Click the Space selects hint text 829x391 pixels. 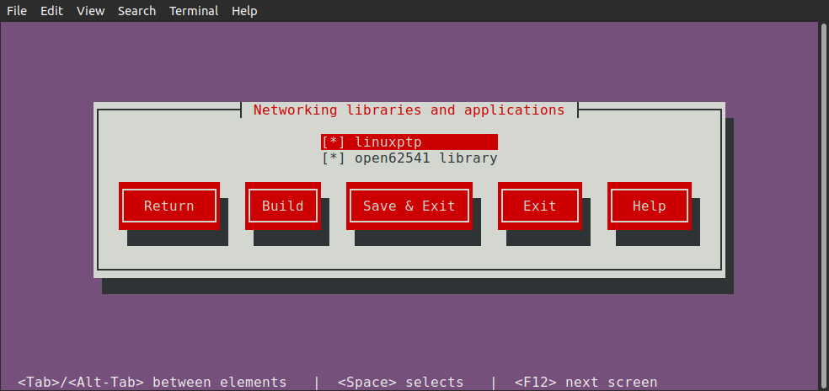[x=400, y=382]
